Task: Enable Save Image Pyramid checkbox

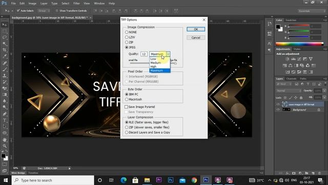Action: tap(126, 107)
